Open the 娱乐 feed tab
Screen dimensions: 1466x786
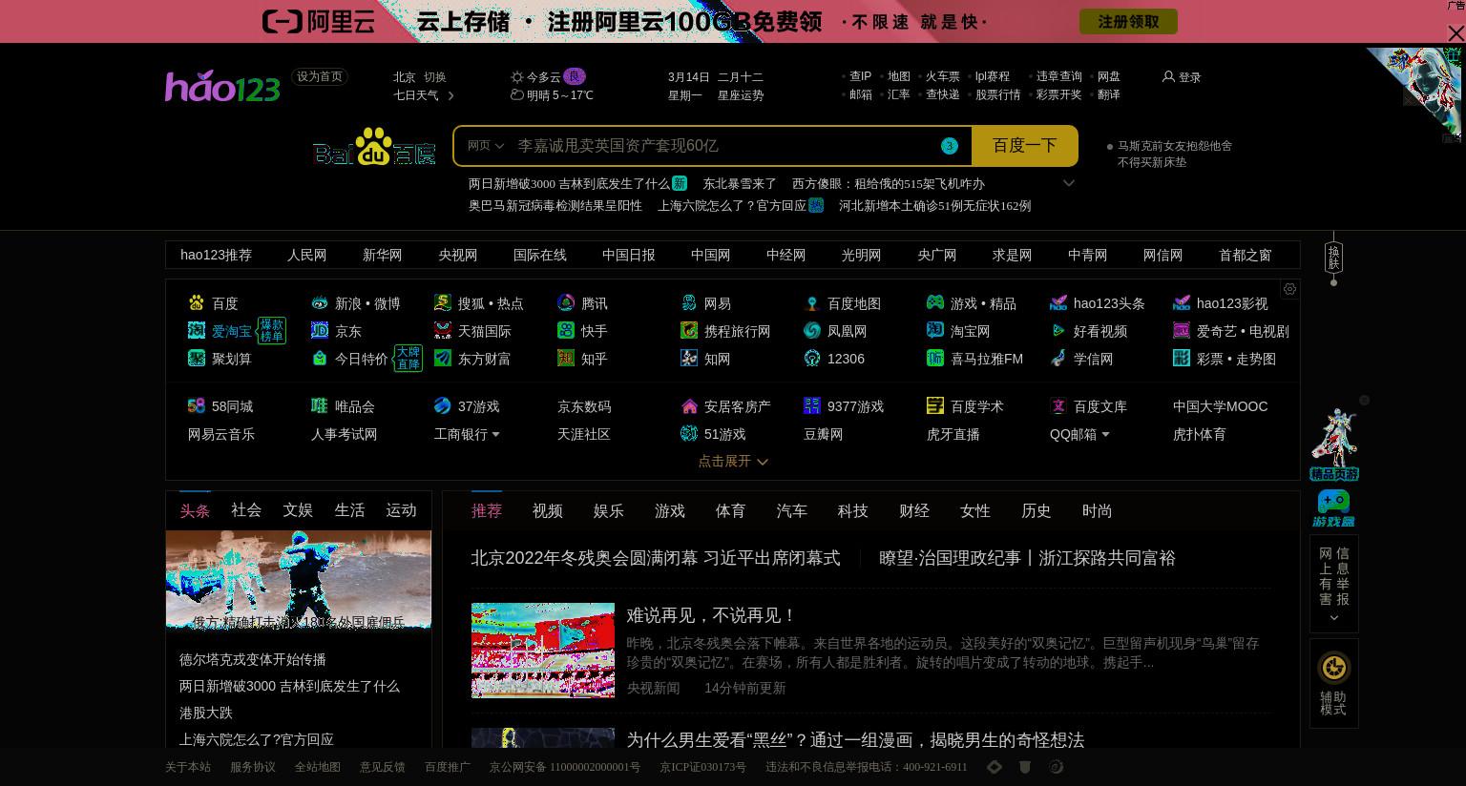click(609, 511)
